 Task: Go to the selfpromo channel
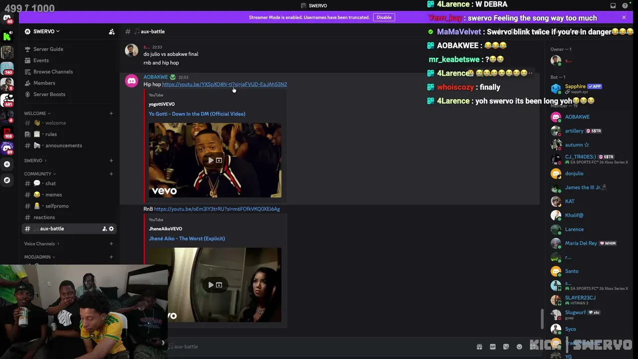pos(69,206)
